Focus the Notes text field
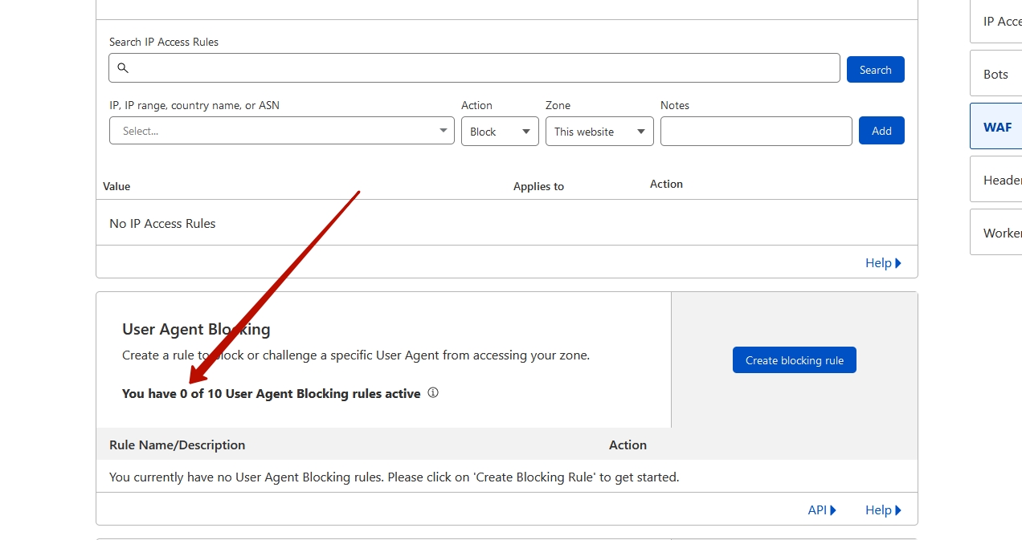This screenshot has width=1022, height=540. pyautogui.click(x=755, y=131)
